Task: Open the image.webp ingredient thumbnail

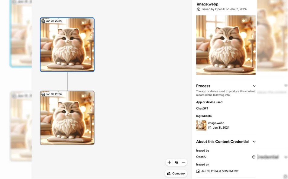Action: (x=201, y=125)
